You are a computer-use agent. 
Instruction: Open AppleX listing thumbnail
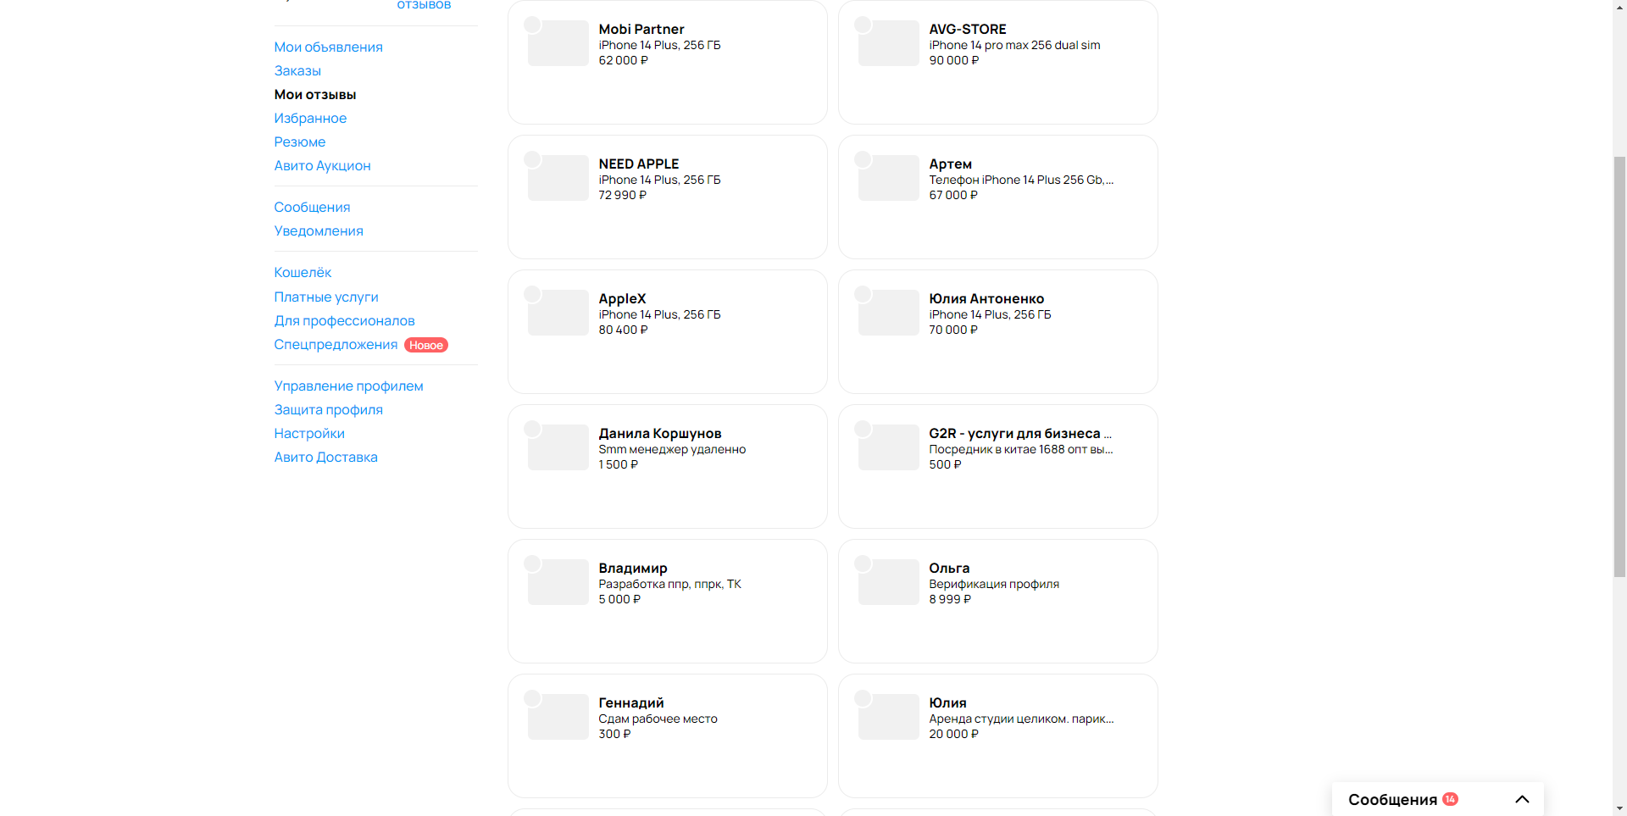558,313
